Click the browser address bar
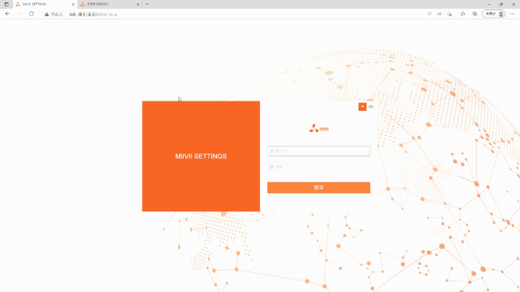520x292 pixels. (232, 14)
